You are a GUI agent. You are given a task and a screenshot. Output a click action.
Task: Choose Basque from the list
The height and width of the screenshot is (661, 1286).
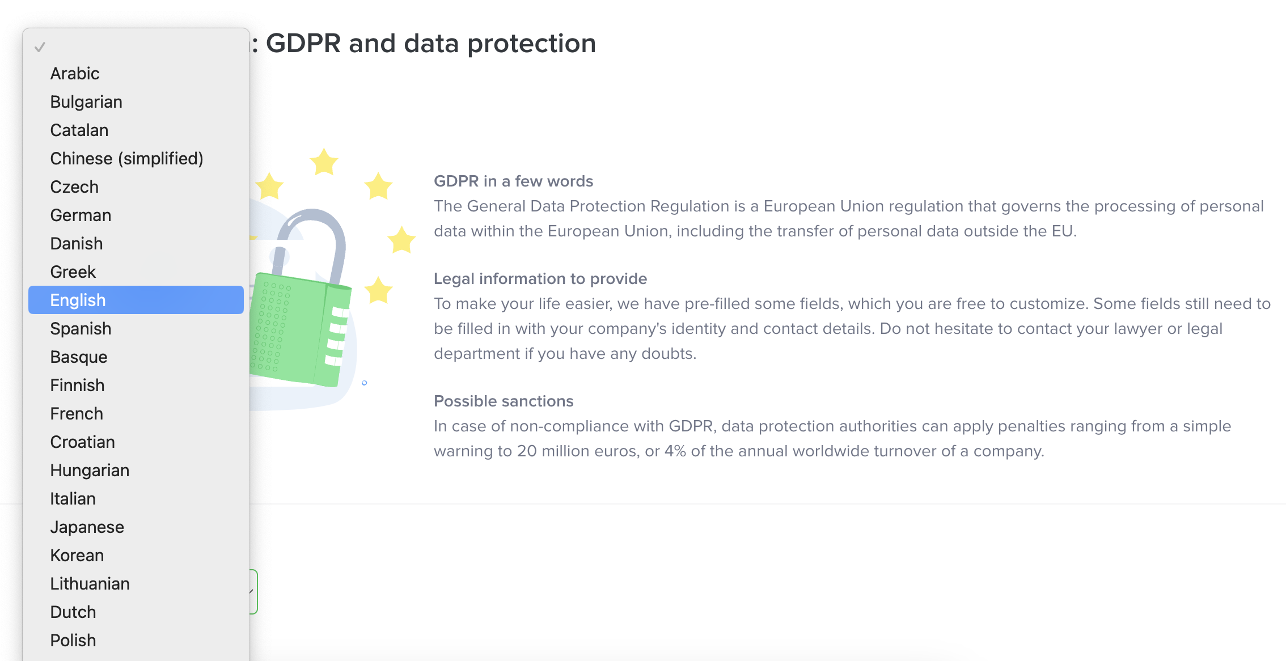coord(79,357)
